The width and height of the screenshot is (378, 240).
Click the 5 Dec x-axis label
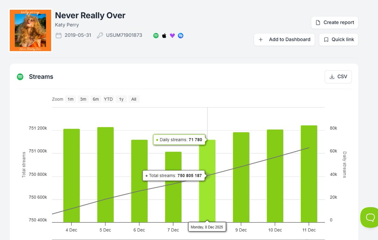pos(105,230)
